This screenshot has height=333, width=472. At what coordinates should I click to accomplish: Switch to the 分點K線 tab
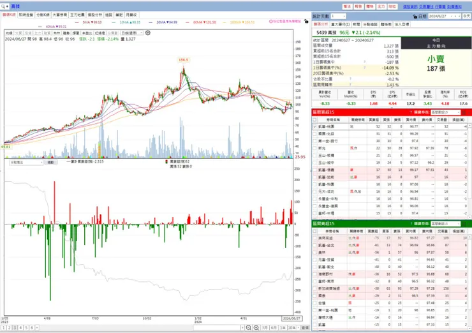pos(43,15)
